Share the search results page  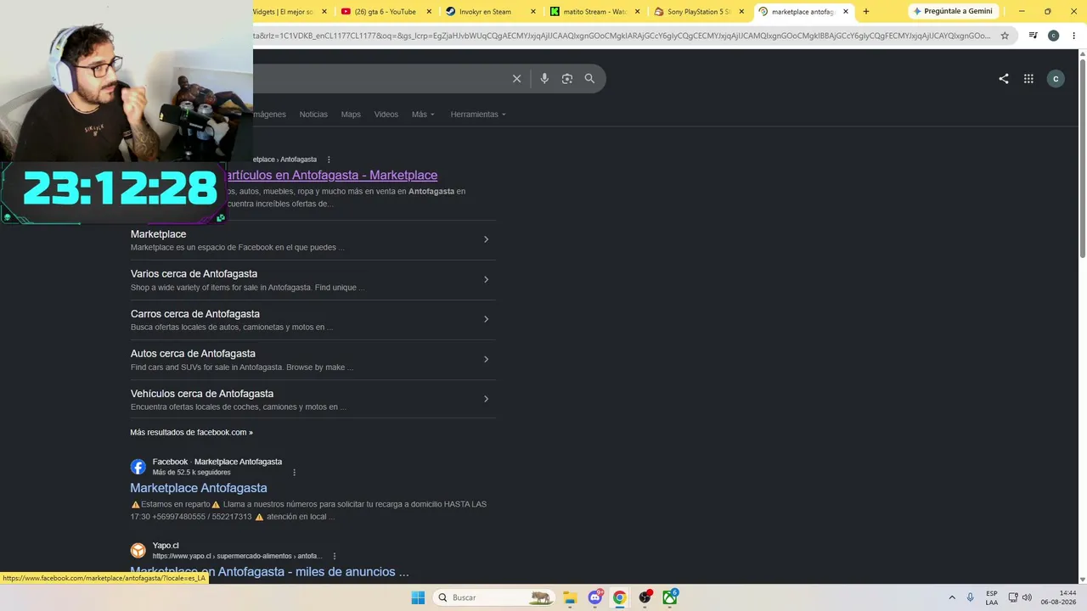[1004, 79]
